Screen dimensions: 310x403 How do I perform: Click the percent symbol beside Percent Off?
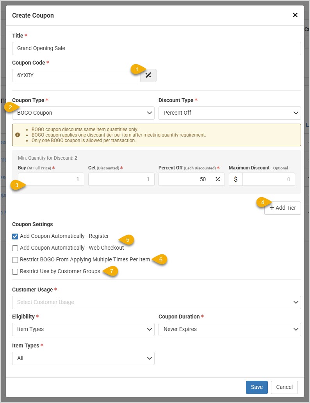point(218,179)
